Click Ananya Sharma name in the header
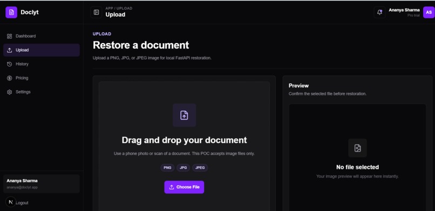This screenshot has height=211, width=435. [x=404, y=10]
